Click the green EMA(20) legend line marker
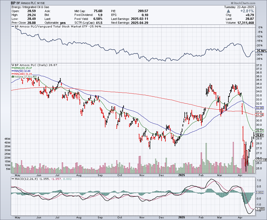This screenshot has height=220, width=267. pos(12,68)
